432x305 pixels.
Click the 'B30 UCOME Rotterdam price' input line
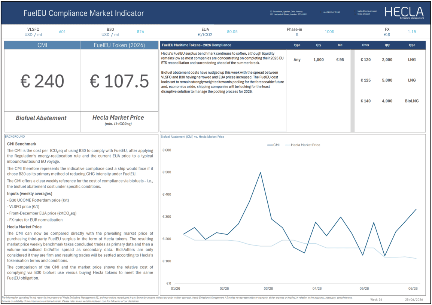38,200
